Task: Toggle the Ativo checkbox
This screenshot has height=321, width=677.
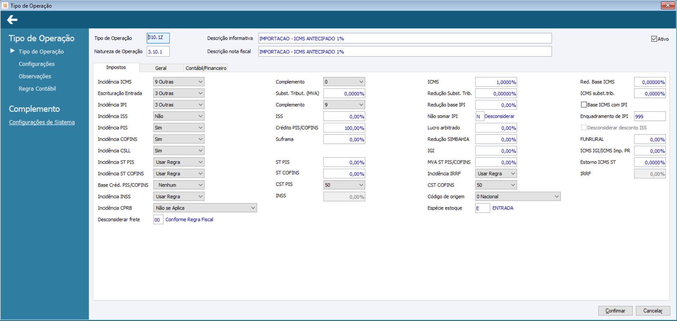Action: 654,39
